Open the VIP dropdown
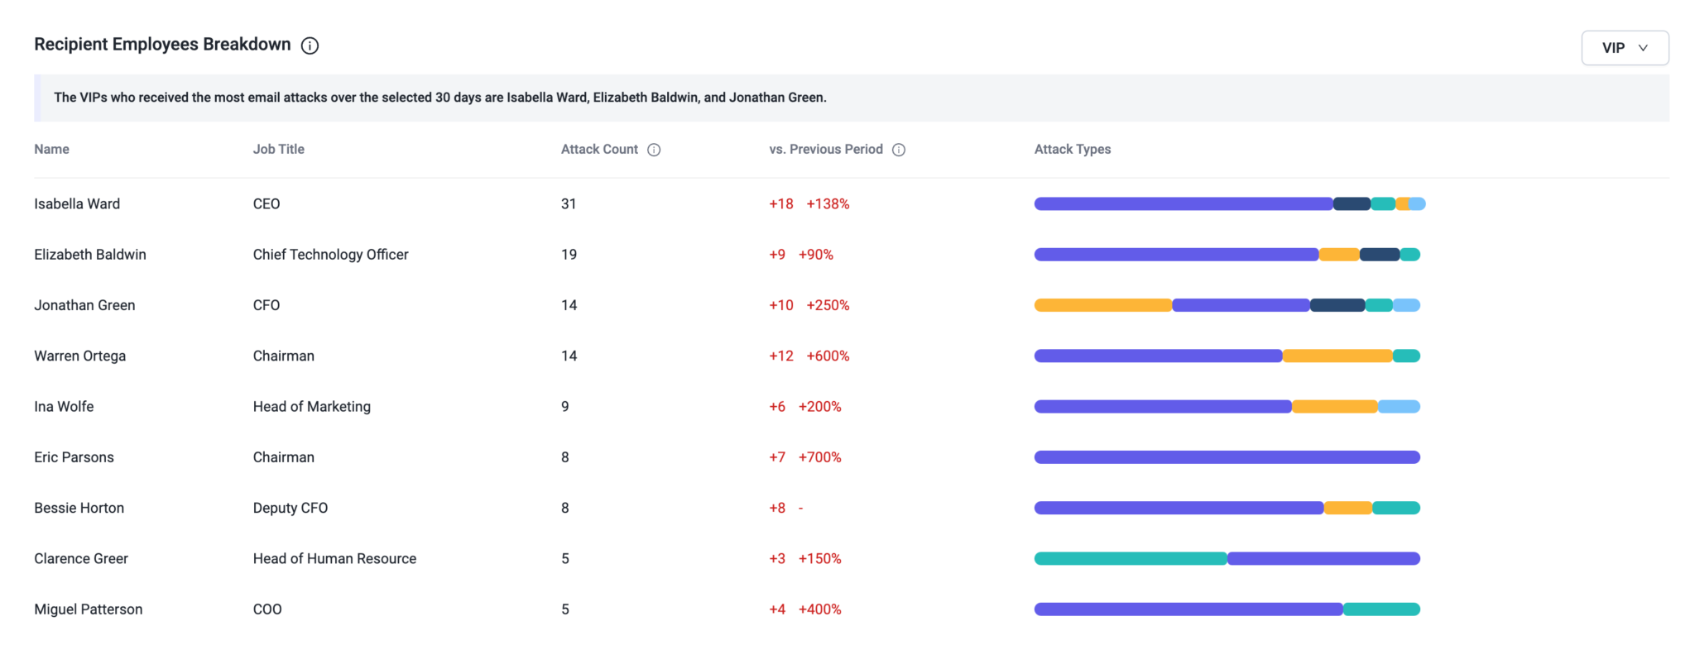 (x=1625, y=48)
